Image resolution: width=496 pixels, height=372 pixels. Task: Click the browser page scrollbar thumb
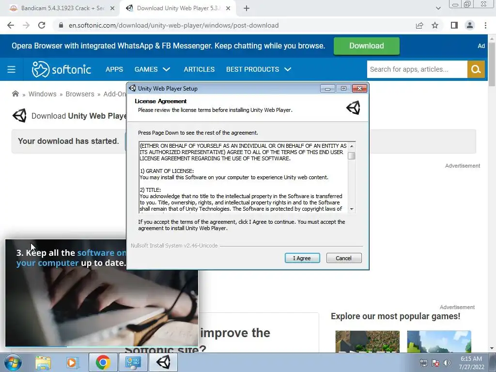(x=492, y=65)
